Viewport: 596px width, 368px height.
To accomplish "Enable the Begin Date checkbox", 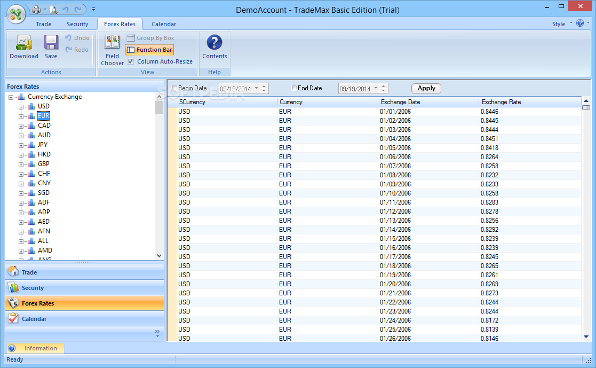I will pos(175,88).
